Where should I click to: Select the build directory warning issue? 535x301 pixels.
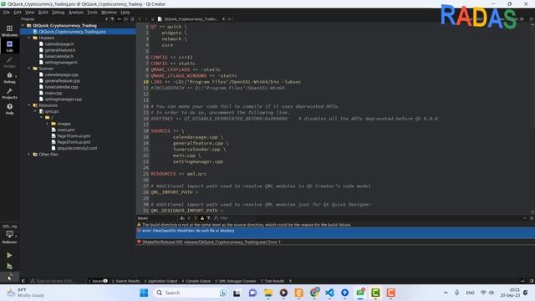click(x=335, y=225)
